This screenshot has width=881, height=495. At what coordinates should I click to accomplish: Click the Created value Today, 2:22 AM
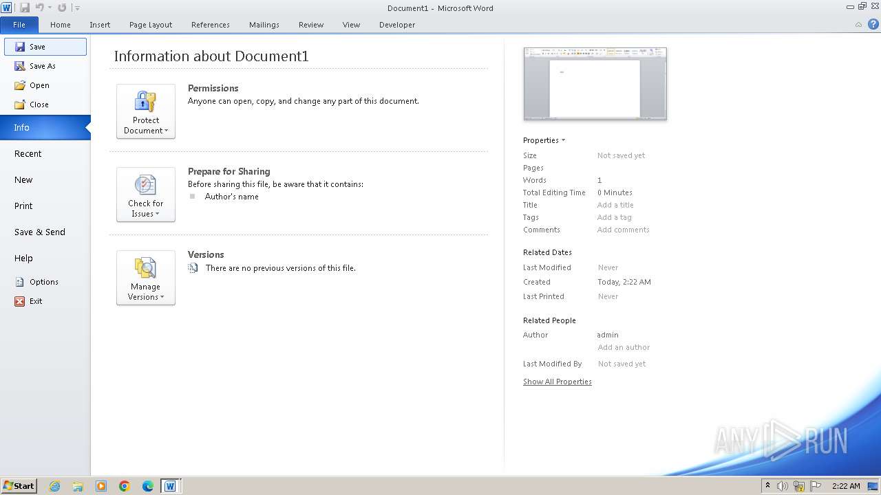[624, 282]
